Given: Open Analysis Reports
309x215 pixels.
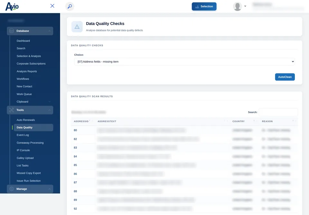Looking at the screenshot, I should click(27, 71).
